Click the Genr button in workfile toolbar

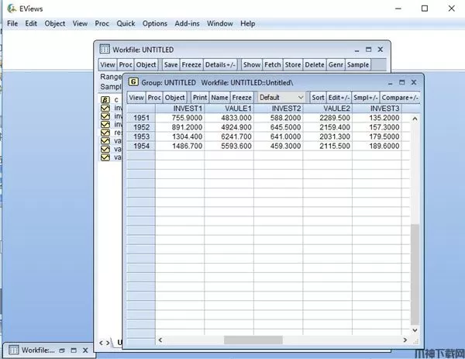[336, 64]
